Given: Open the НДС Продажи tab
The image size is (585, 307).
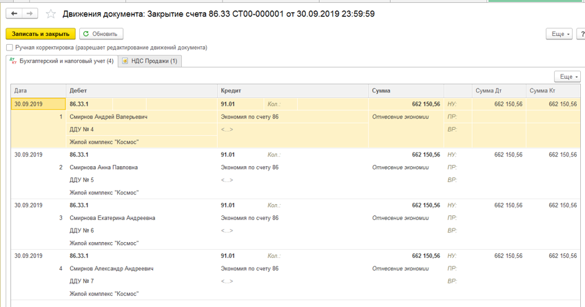Looking at the screenshot, I should tap(150, 61).
